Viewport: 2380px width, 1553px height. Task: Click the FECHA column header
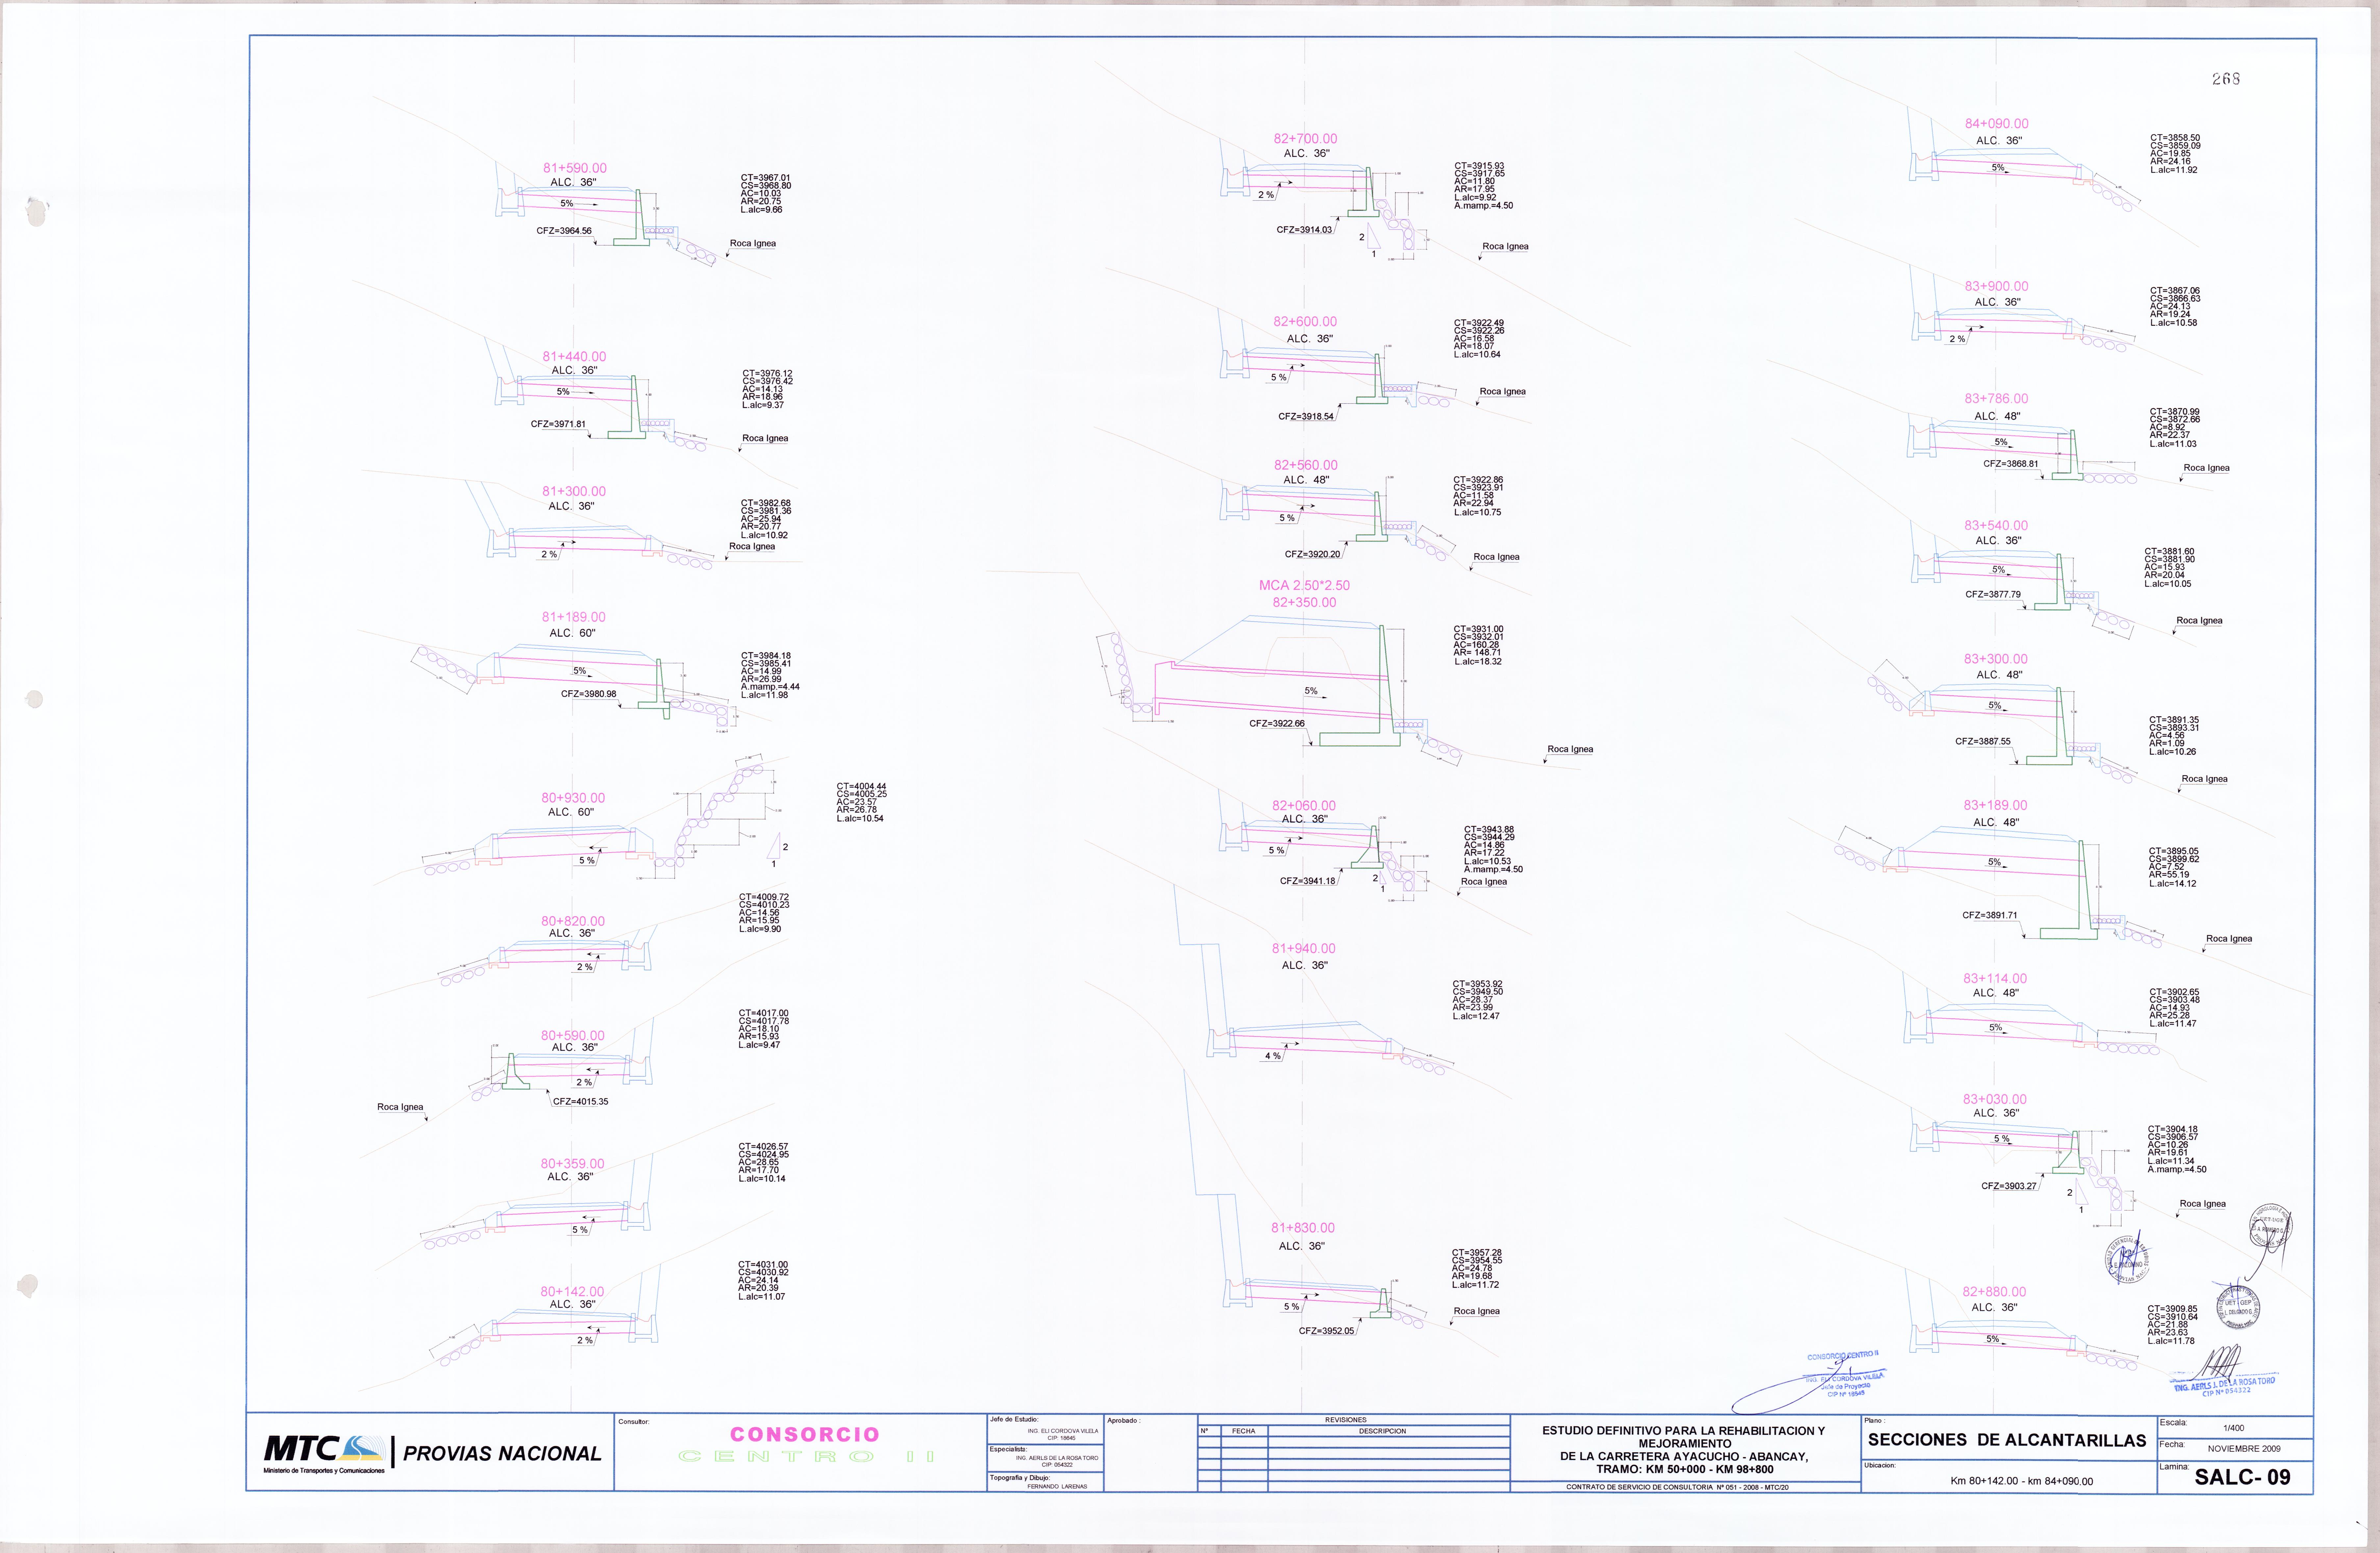[x=1243, y=1431]
